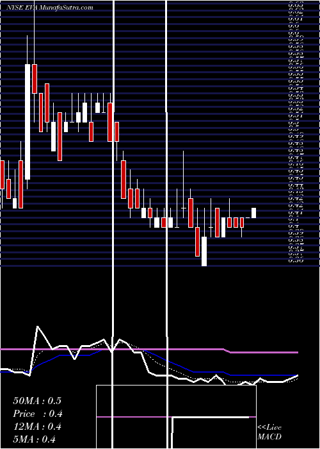320x449 pixels.
Task: Click the 12MA : 0.4 readout
Action: click(37, 427)
